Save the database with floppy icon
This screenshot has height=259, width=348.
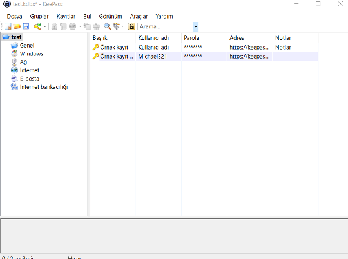pos(26,26)
